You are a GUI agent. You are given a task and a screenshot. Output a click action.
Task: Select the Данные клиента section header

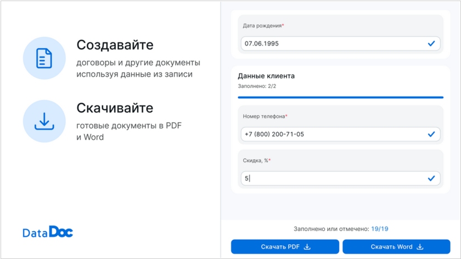tap(266, 76)
